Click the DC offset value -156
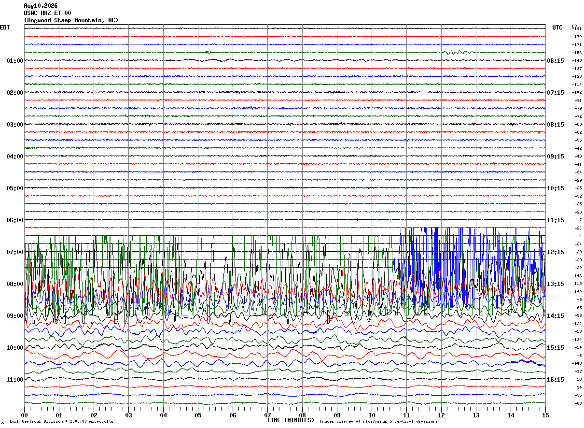The height and width of the screenshot is (428, 584). pos(577,53)
